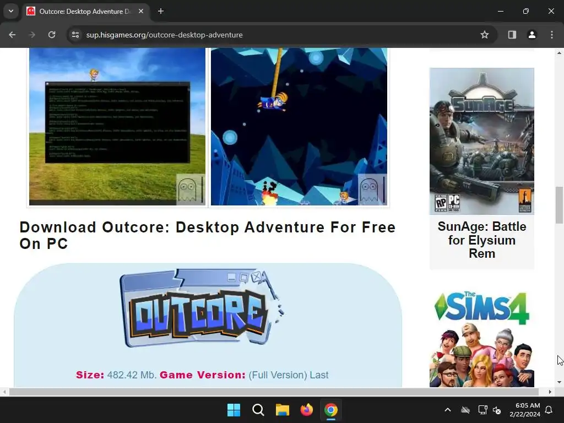Open Windows taskbar Search
The image size is (564, 423).
[x=258, y=410]
